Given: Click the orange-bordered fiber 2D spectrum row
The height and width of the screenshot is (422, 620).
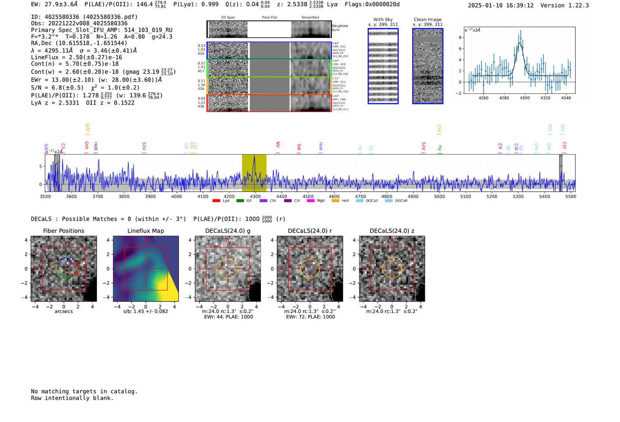Looking at the screenshot, I should coord(269,85).
